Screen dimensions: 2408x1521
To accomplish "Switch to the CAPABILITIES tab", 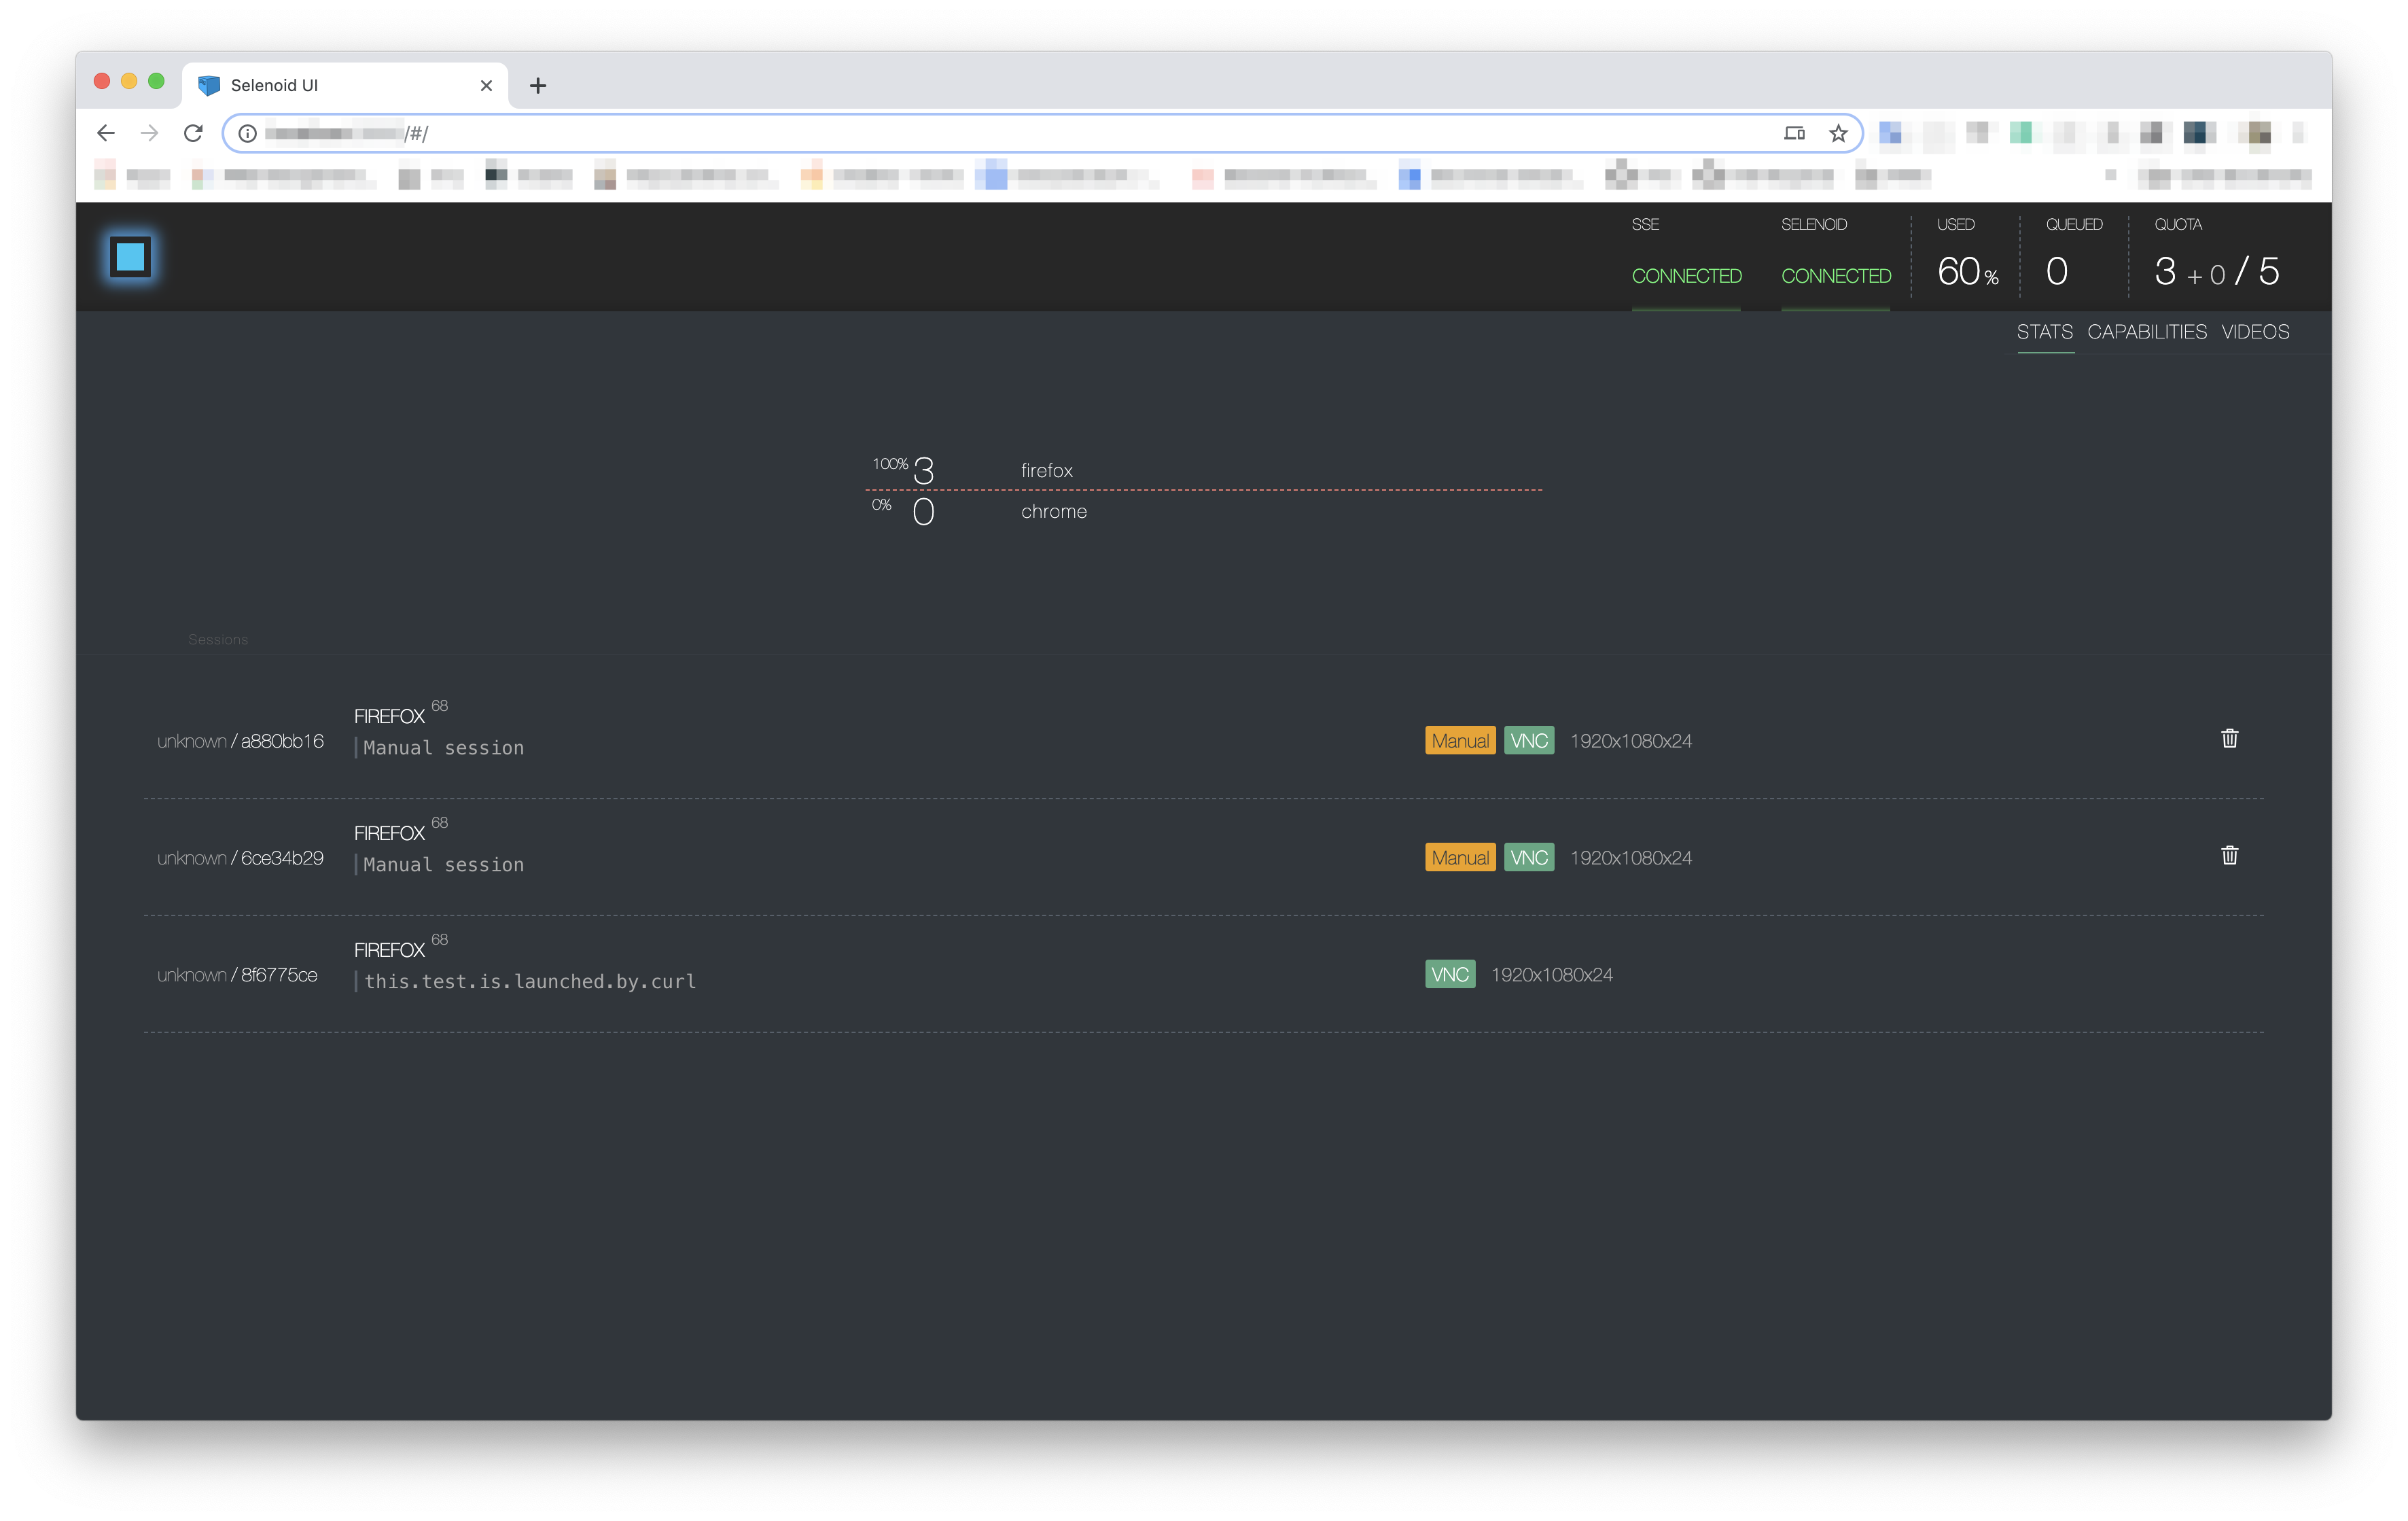I will [2145, 331].
